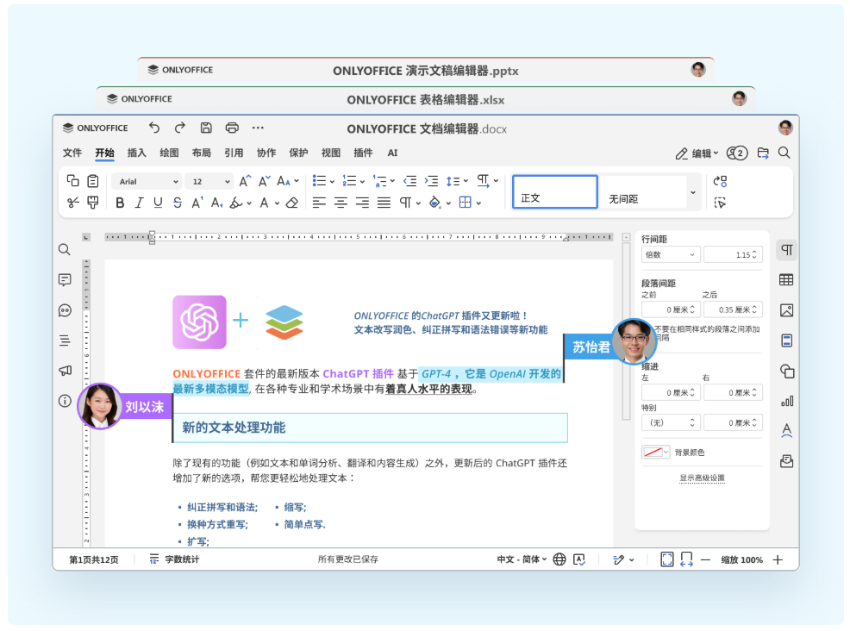The width and height of the screenshot is (850, 631).
Task: Decrease font size with A-down icon
Action: click(x=264, y=181)
